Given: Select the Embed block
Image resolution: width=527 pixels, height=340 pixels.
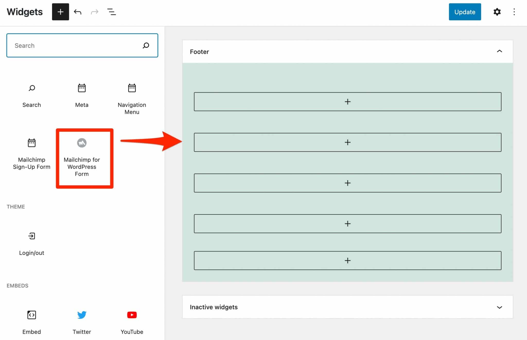Looking at the screenshot, I should 32,323.
